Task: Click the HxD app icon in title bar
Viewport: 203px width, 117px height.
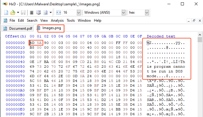Action: pyautogui.click(x=5, y=4)
